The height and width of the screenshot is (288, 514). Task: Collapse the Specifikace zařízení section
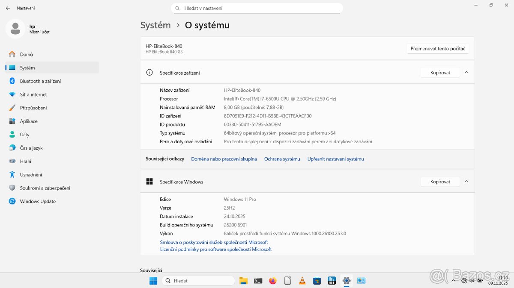[466, 72]
